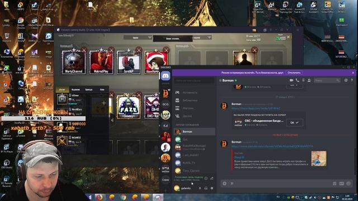Select the MakredPlay player card
This screenshot has height=201, width=358.
pyautogui.click(x=101, y=62)
